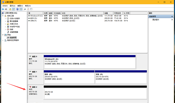
Task: Click the volume icon beside Windows10 (C:) row
Action: 29,16
